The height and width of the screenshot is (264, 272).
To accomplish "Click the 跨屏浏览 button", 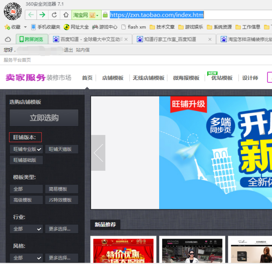I will (x=32, y=39).
